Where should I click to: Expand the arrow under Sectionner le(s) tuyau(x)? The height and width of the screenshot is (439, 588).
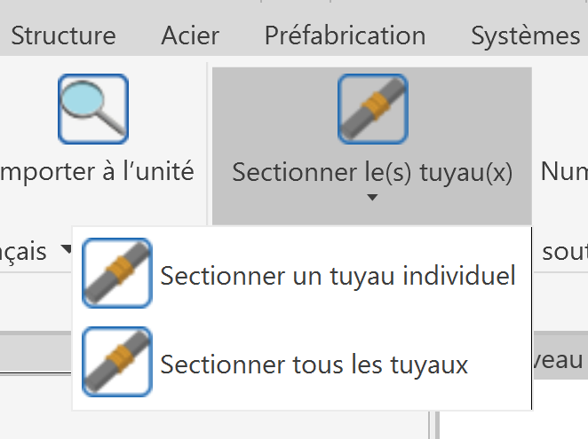coord(372,198)
